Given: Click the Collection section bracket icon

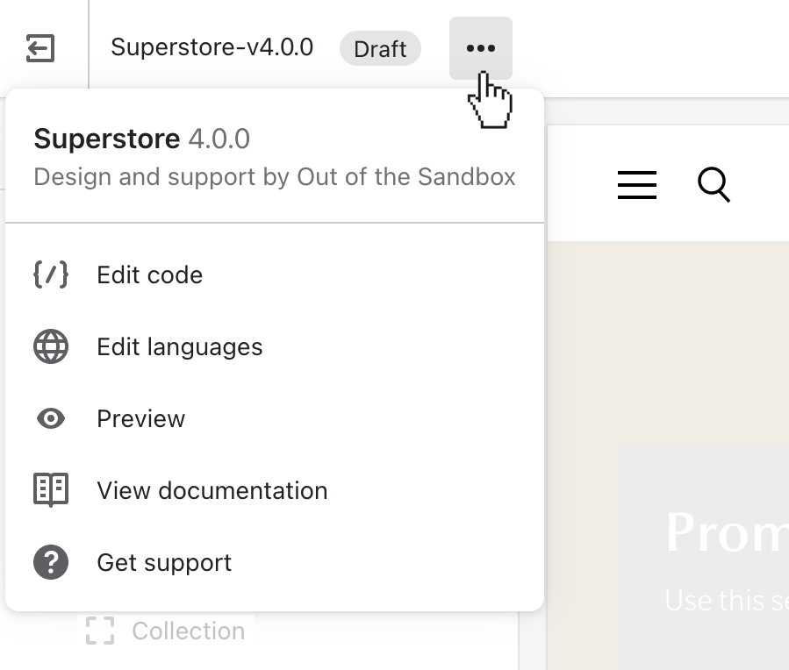Looking at the screenshot, I should pos(100,631).
